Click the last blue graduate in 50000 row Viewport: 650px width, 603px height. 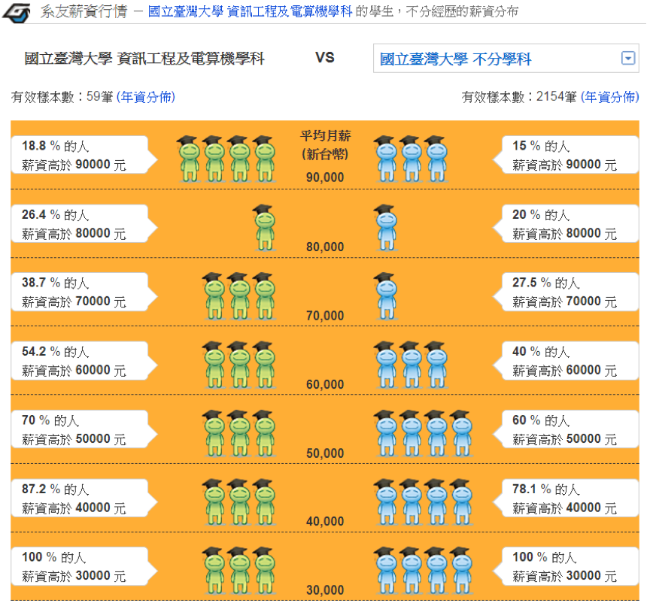pos(462,434)
